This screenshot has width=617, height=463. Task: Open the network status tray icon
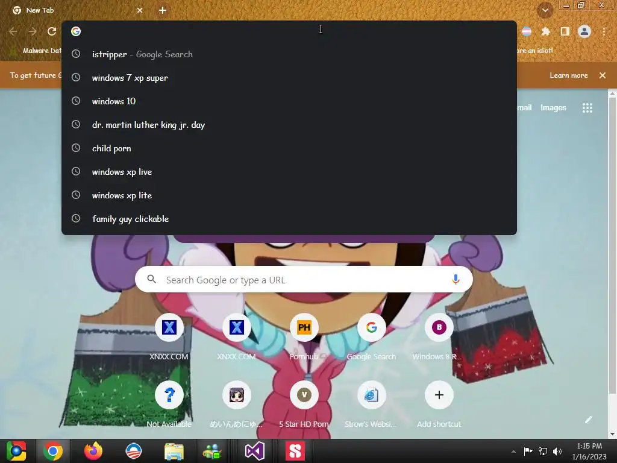coord(543,451)
